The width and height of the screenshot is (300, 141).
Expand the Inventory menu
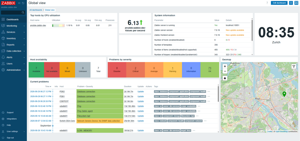coord(13,38)
